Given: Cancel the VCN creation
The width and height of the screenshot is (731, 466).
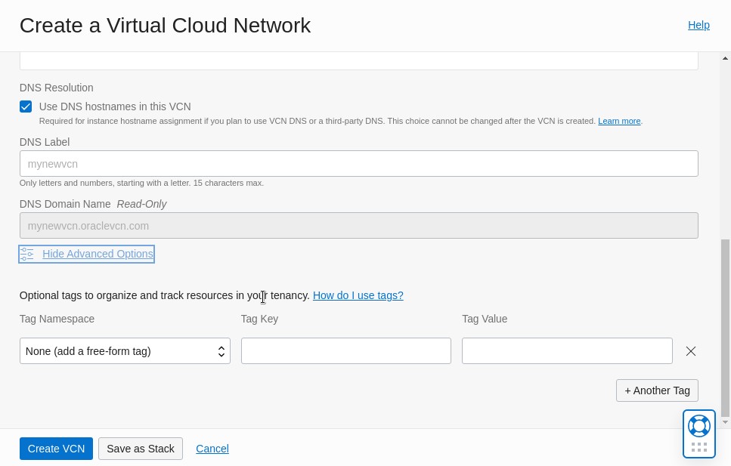Looking at the screenshot, I should coord(212,448).
